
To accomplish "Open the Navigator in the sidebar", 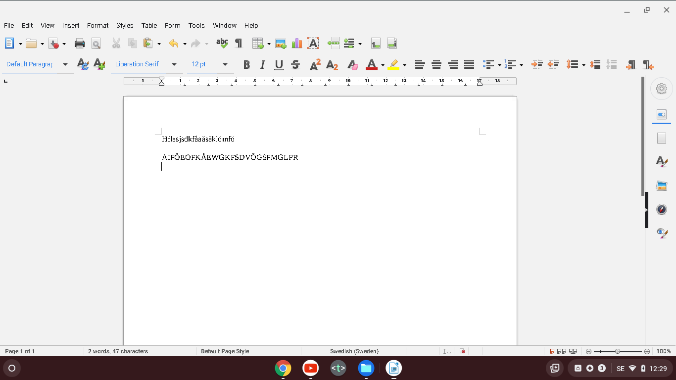I will pos(662,209).
